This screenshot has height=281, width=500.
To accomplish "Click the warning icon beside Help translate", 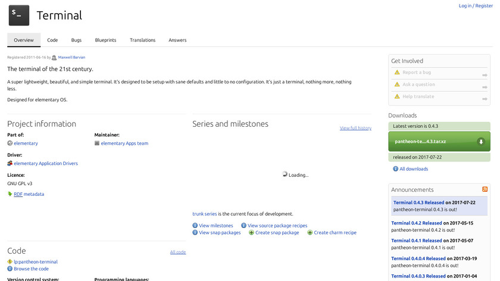I will click(397, 96).
